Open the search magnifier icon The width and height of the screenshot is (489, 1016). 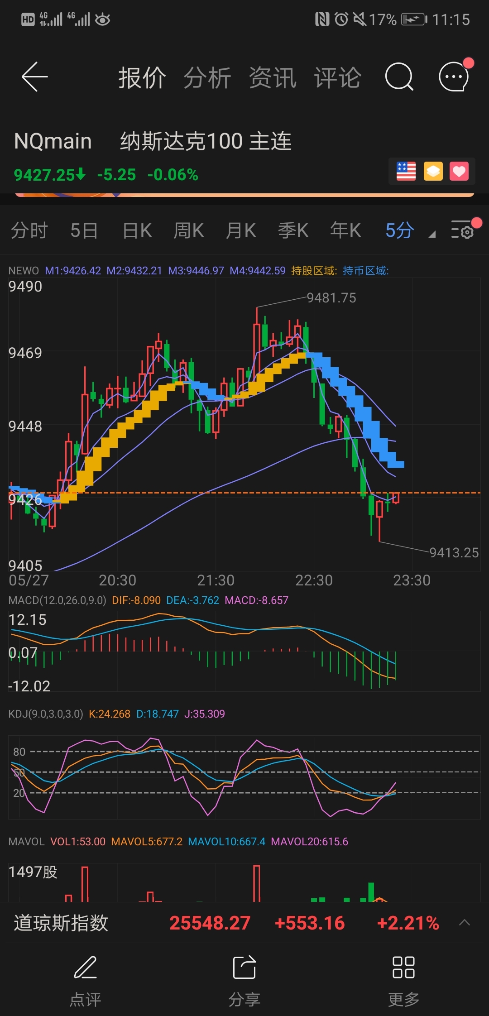pyautogui.click(x=399, y=77)
